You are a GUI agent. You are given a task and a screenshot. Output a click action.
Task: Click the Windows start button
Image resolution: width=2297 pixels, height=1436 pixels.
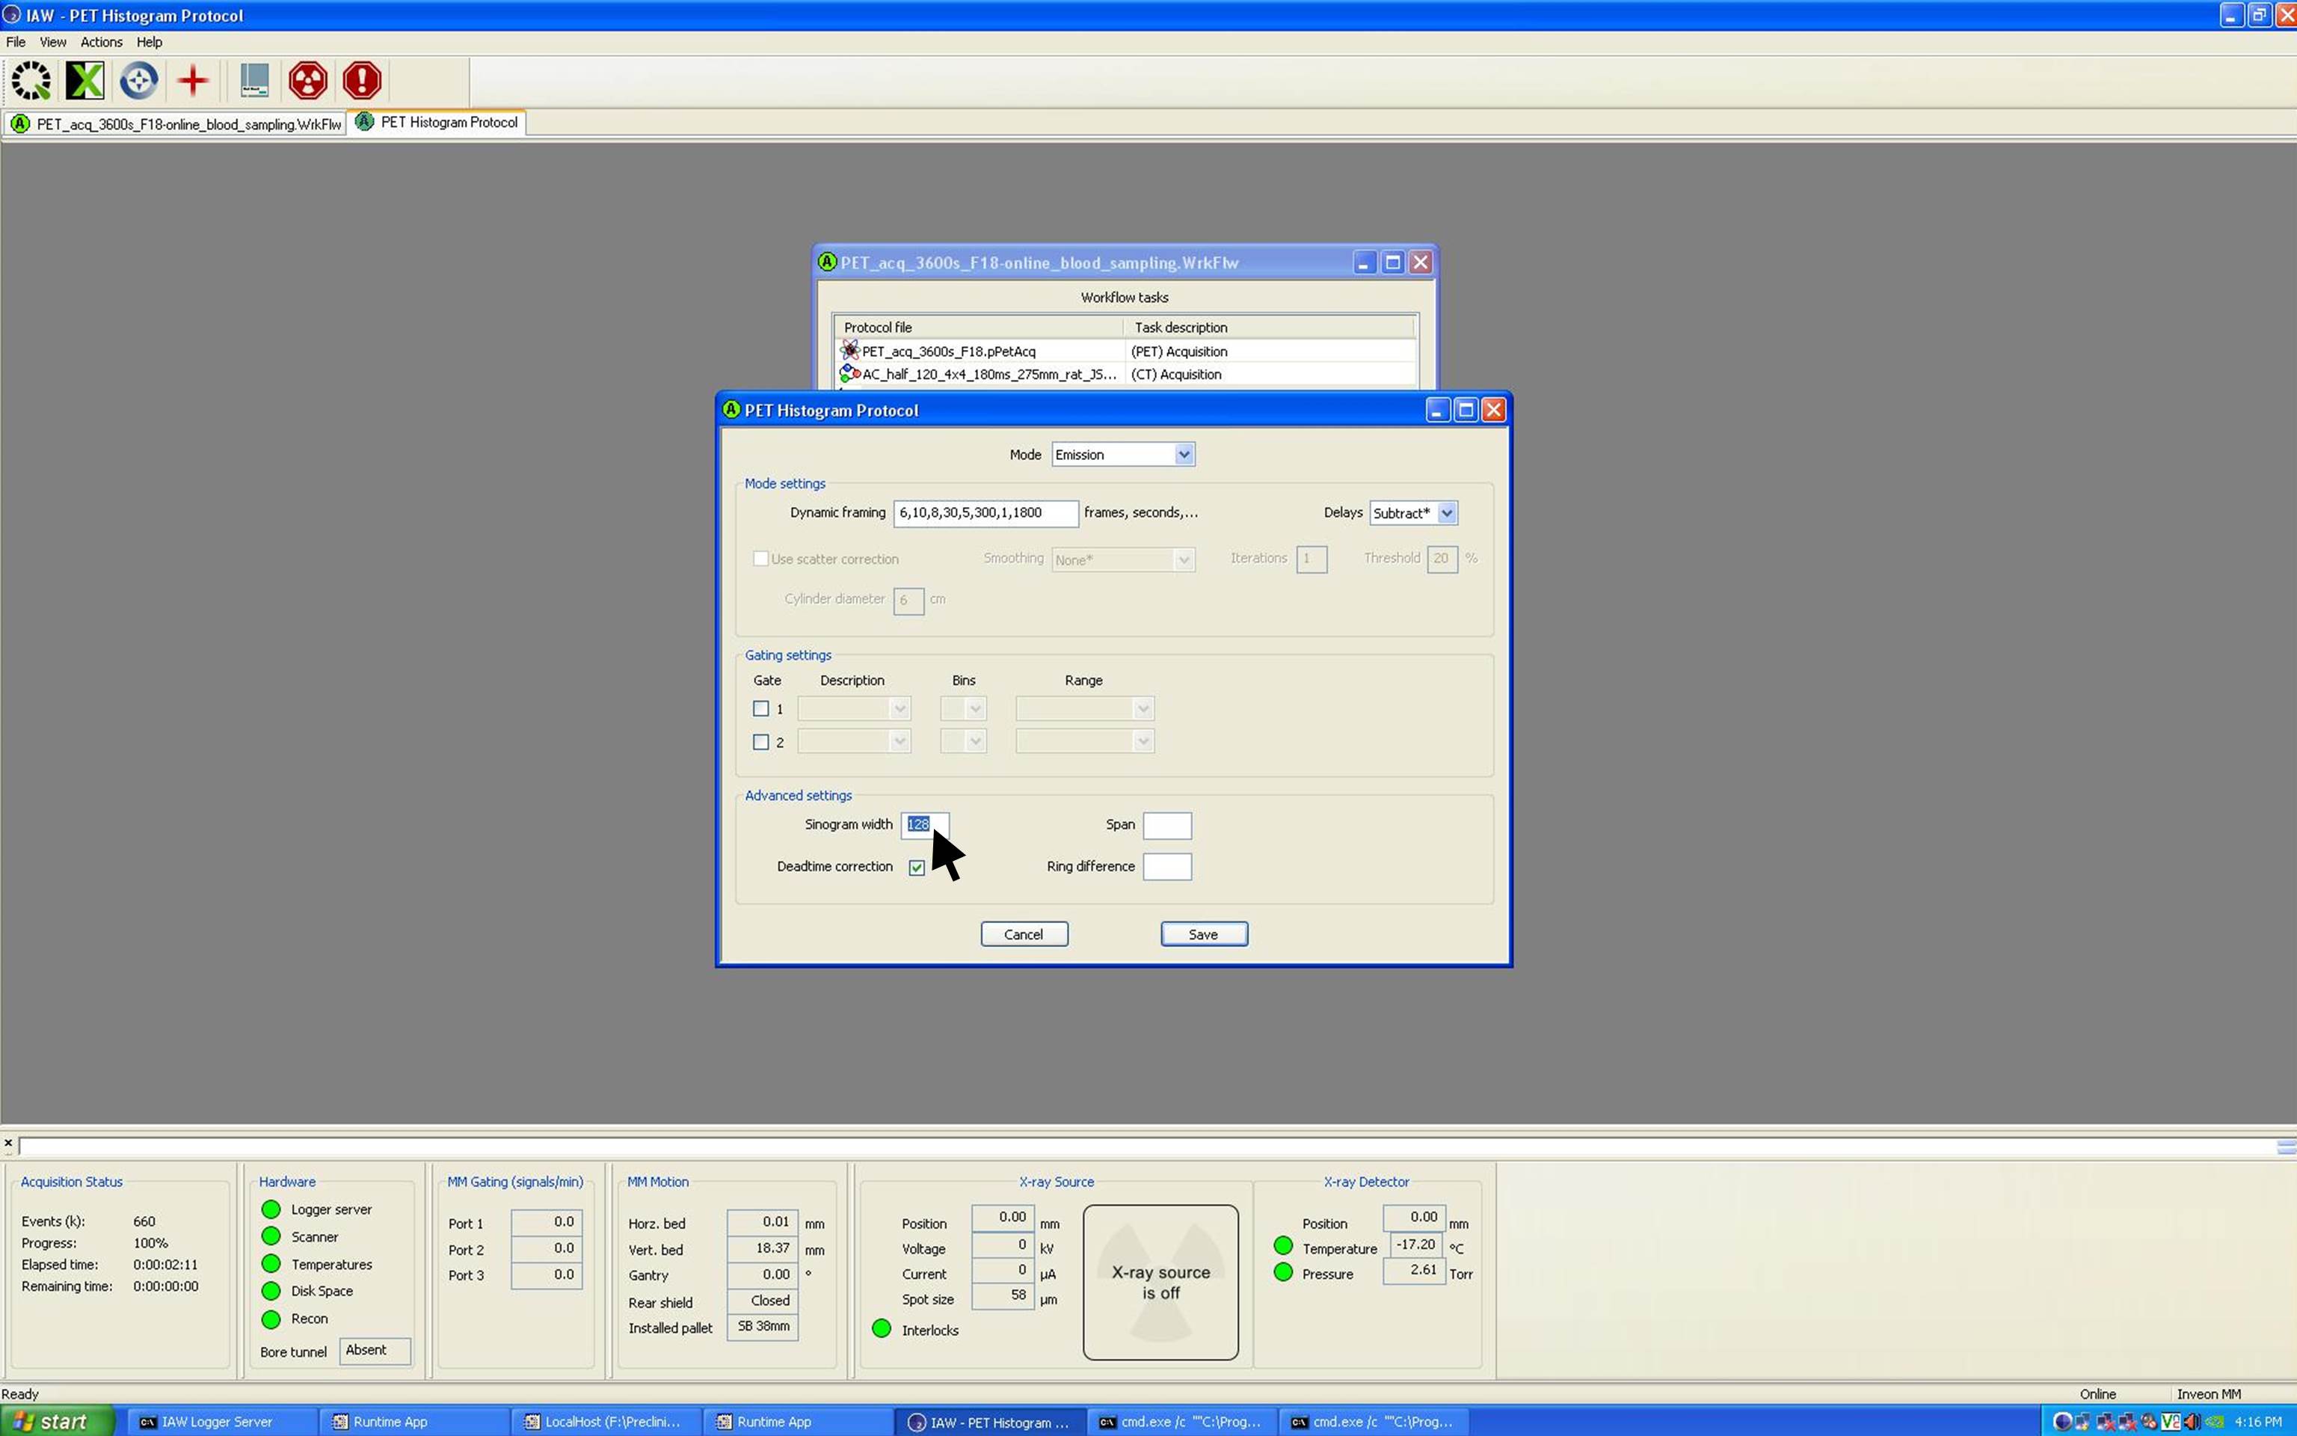pyautogui.click(x=57, y=1422)
